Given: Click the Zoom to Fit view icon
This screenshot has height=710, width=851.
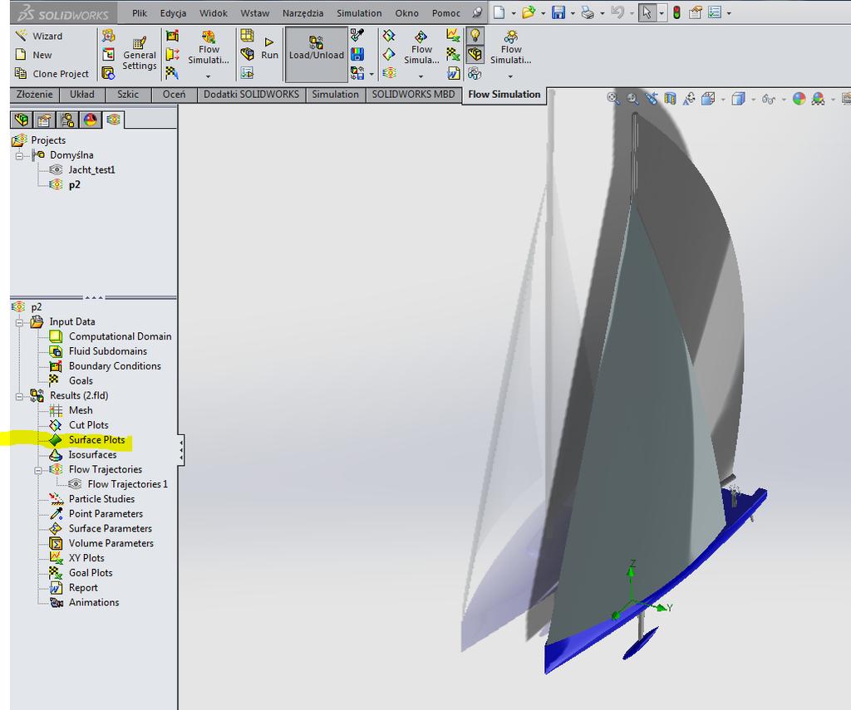Looking at the screenshot, I should pos(612,98).
